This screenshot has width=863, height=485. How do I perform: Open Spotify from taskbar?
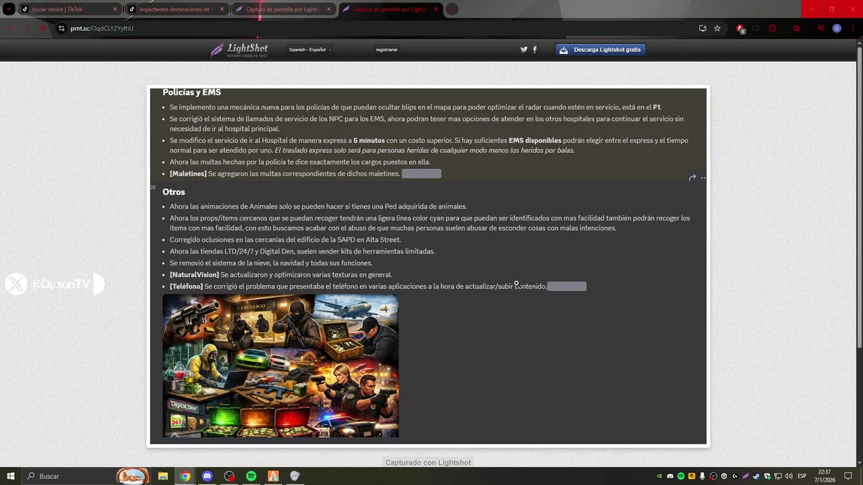(x=251, y=476)
